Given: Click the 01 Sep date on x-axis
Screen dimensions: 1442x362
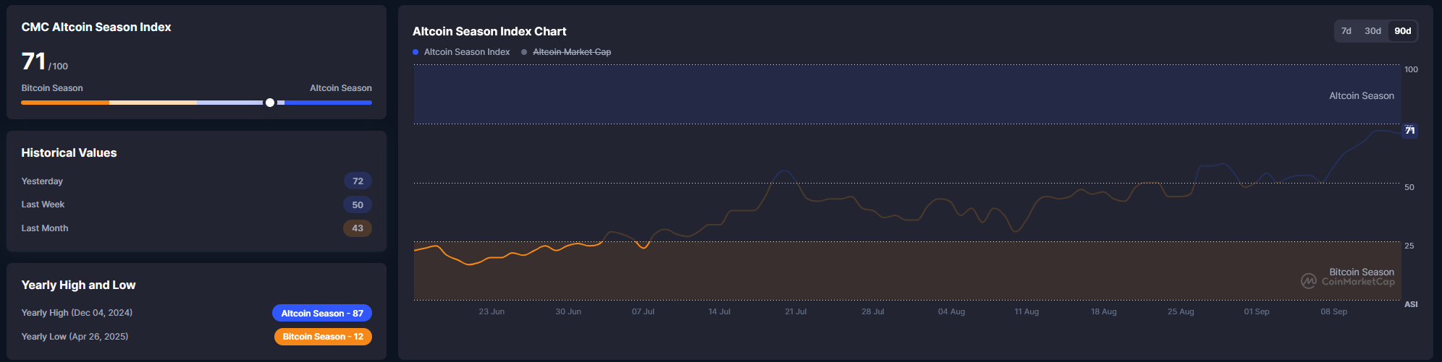Looking at the screenshot, I should tap(1257, 311).
